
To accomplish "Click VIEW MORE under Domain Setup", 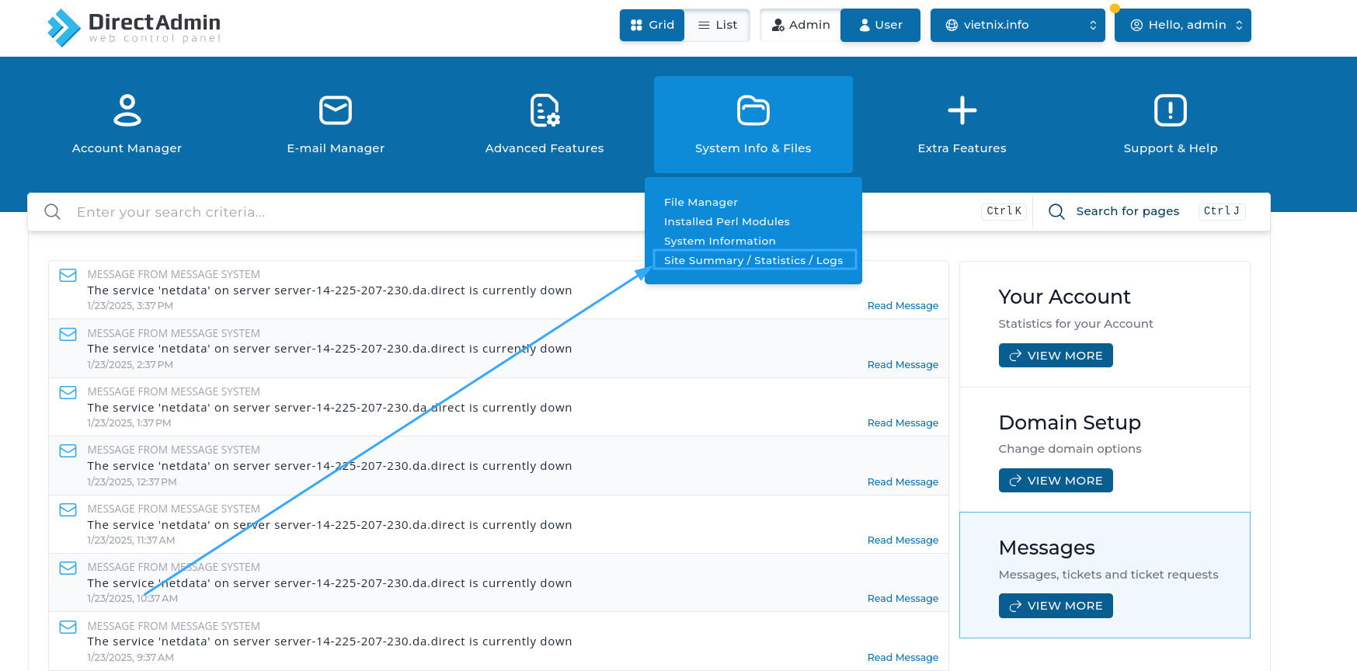I will (1056, 481).
